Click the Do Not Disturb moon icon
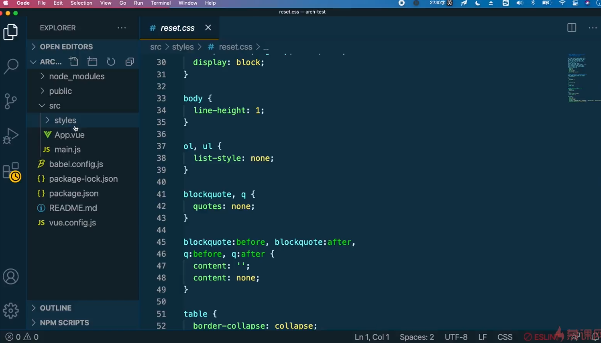Screen dimensions: 601x343 point(478,3)
